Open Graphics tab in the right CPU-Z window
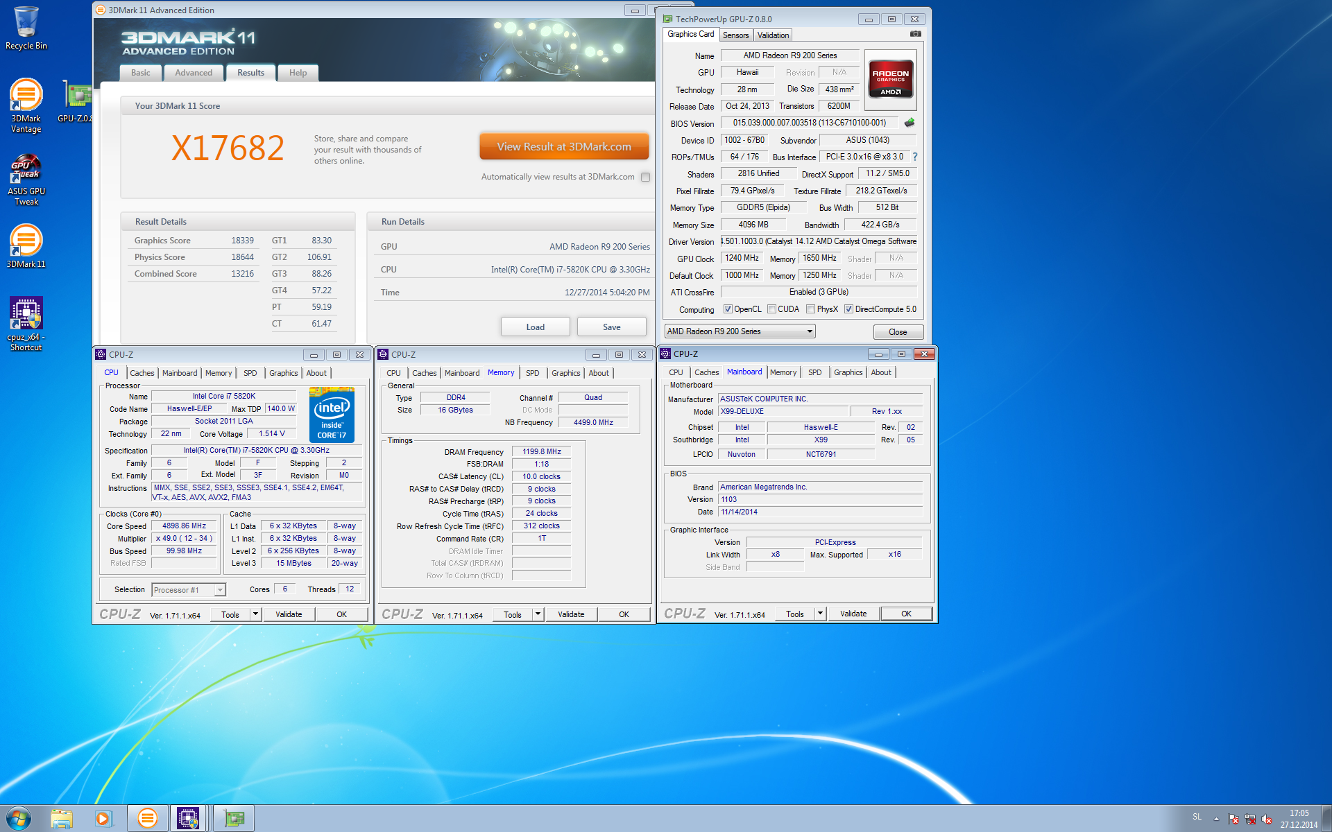Screen dimensions: 1332x832 [848, 372]
